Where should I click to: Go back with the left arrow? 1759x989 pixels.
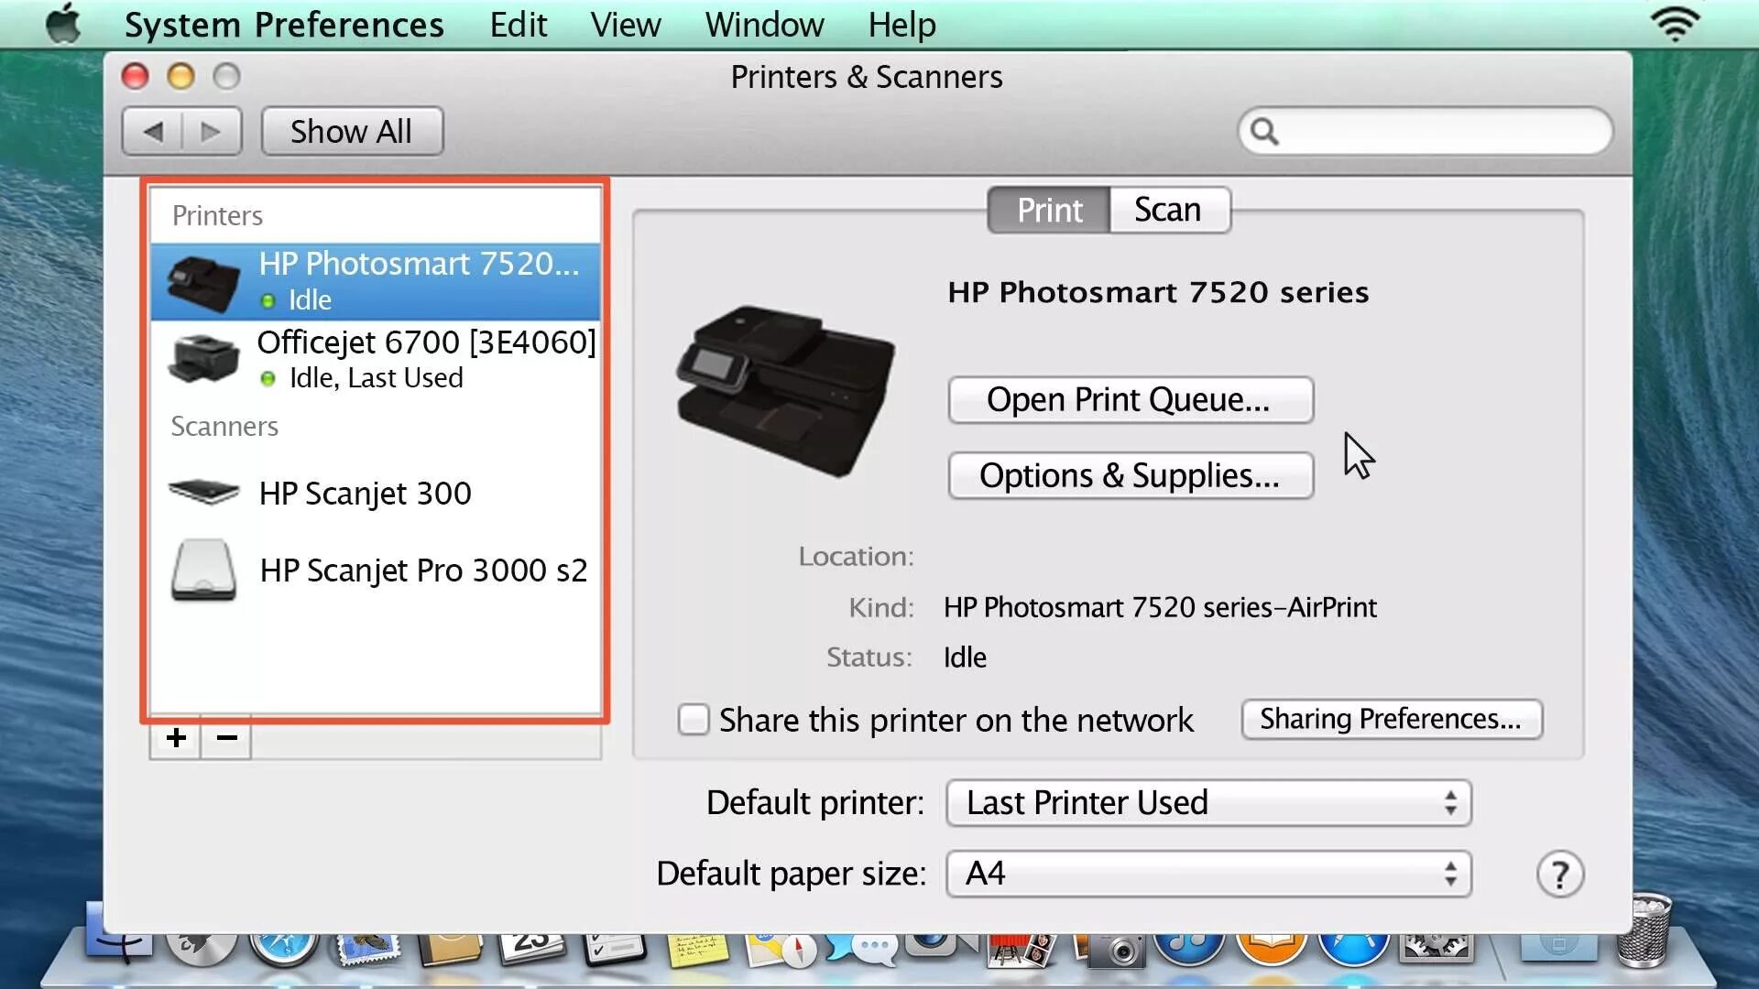pyautogui.click(x=153, y=132)
